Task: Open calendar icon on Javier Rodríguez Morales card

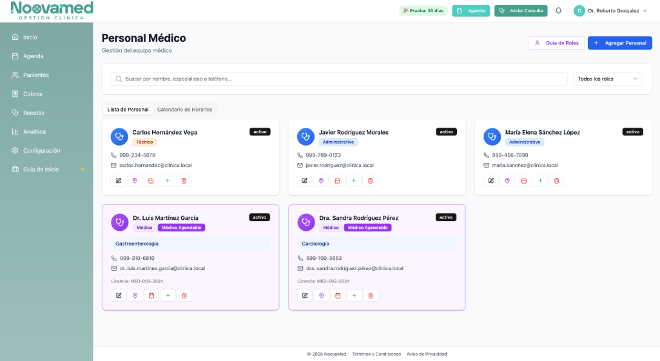Action: coord(338,181)
